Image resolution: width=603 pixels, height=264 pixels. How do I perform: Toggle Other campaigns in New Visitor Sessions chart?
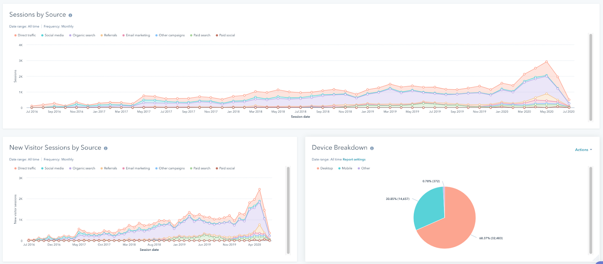coord(170,169)
